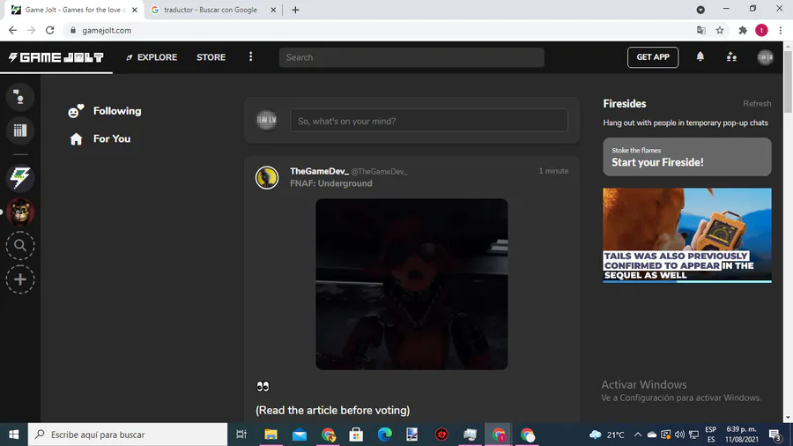The width and height of the screenshot is (793, 446).
Task: Click the Game Jolt search field
Action: click(411, 57)
